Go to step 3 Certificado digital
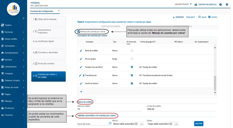Image resolution: width=233 pixels, height=128 pixels. coord(48,43)
